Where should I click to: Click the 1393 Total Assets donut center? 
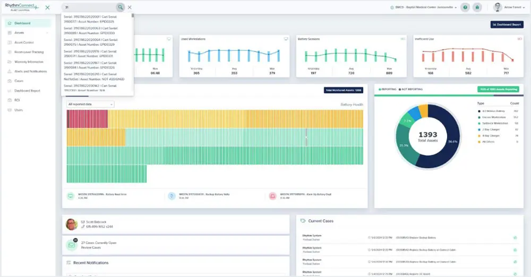pyautogui.click(x=427, y=136)
